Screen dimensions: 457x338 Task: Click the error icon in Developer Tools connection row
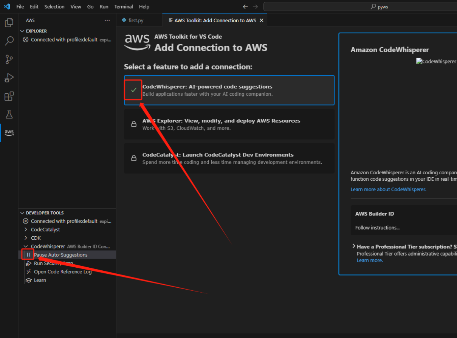coord(26,221)
